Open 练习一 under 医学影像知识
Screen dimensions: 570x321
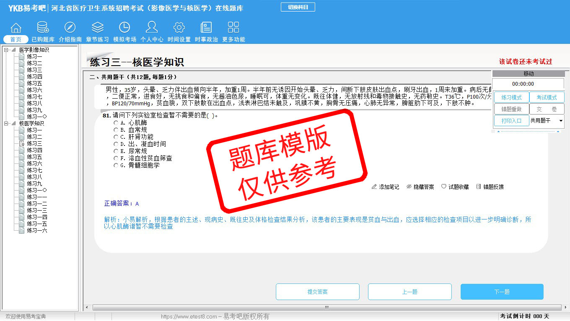click(x=34, y=56)
